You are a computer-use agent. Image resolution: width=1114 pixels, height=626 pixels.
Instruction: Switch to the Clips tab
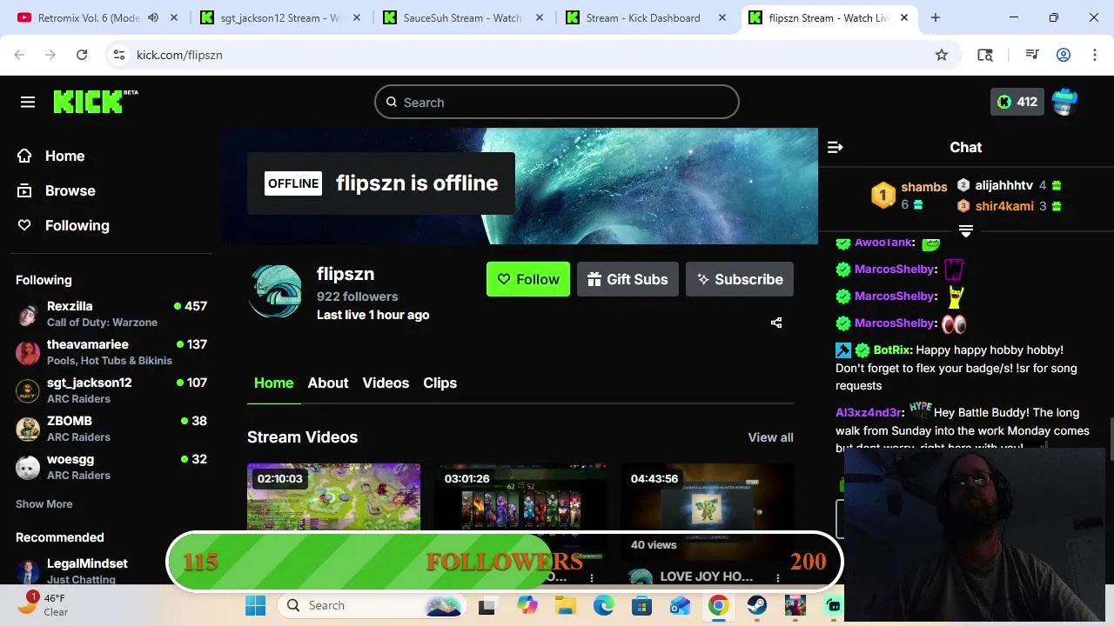[440, 383]
